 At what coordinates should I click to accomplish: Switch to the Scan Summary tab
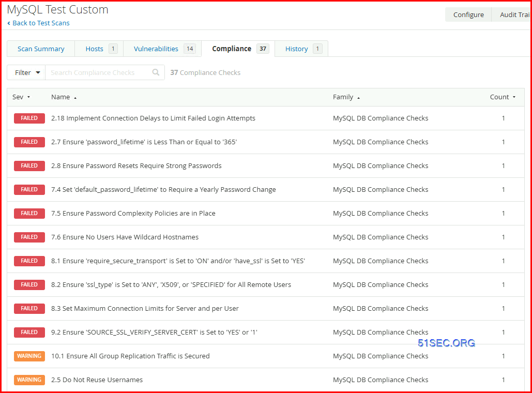coord(41,49)
